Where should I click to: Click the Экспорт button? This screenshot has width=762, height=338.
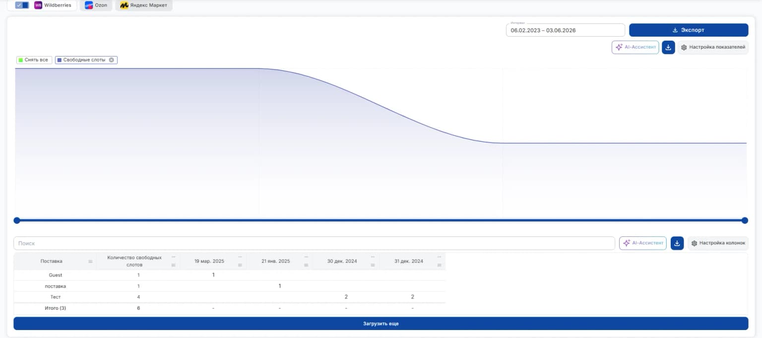click(689, 30)
